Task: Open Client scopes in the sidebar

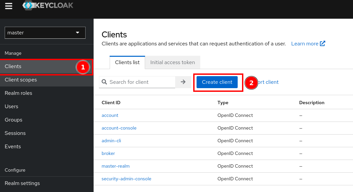Action: [21, 80]
